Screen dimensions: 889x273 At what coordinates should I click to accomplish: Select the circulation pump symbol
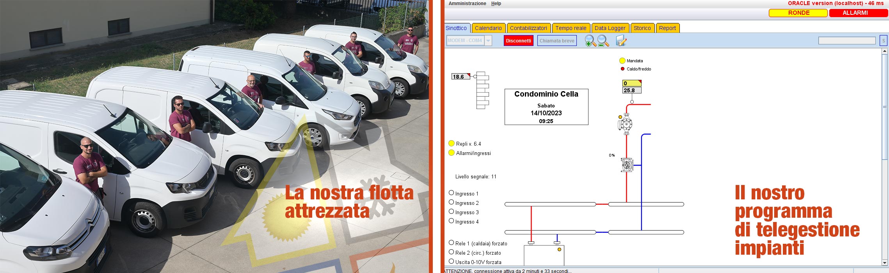[626, 124]
